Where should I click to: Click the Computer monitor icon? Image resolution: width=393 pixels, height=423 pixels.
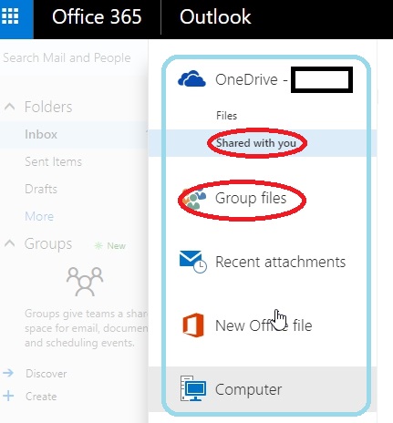point(193,388)
